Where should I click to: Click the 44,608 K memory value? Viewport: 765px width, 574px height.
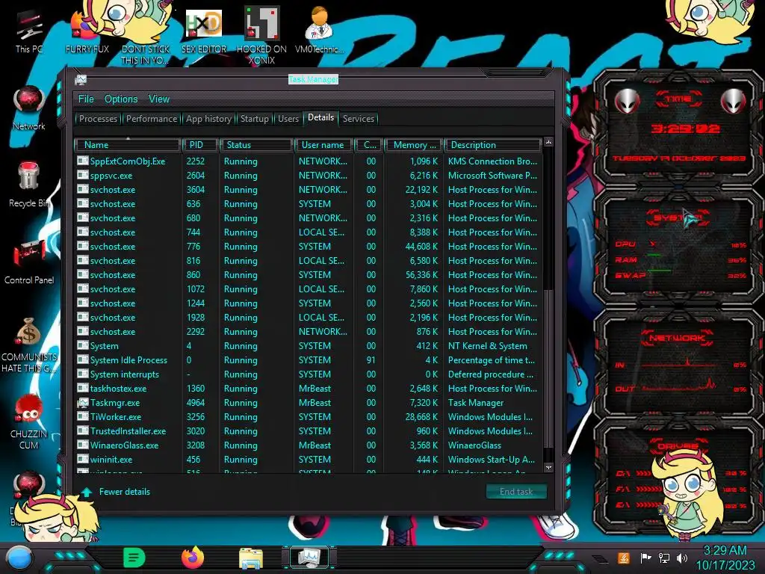point(421,247)
